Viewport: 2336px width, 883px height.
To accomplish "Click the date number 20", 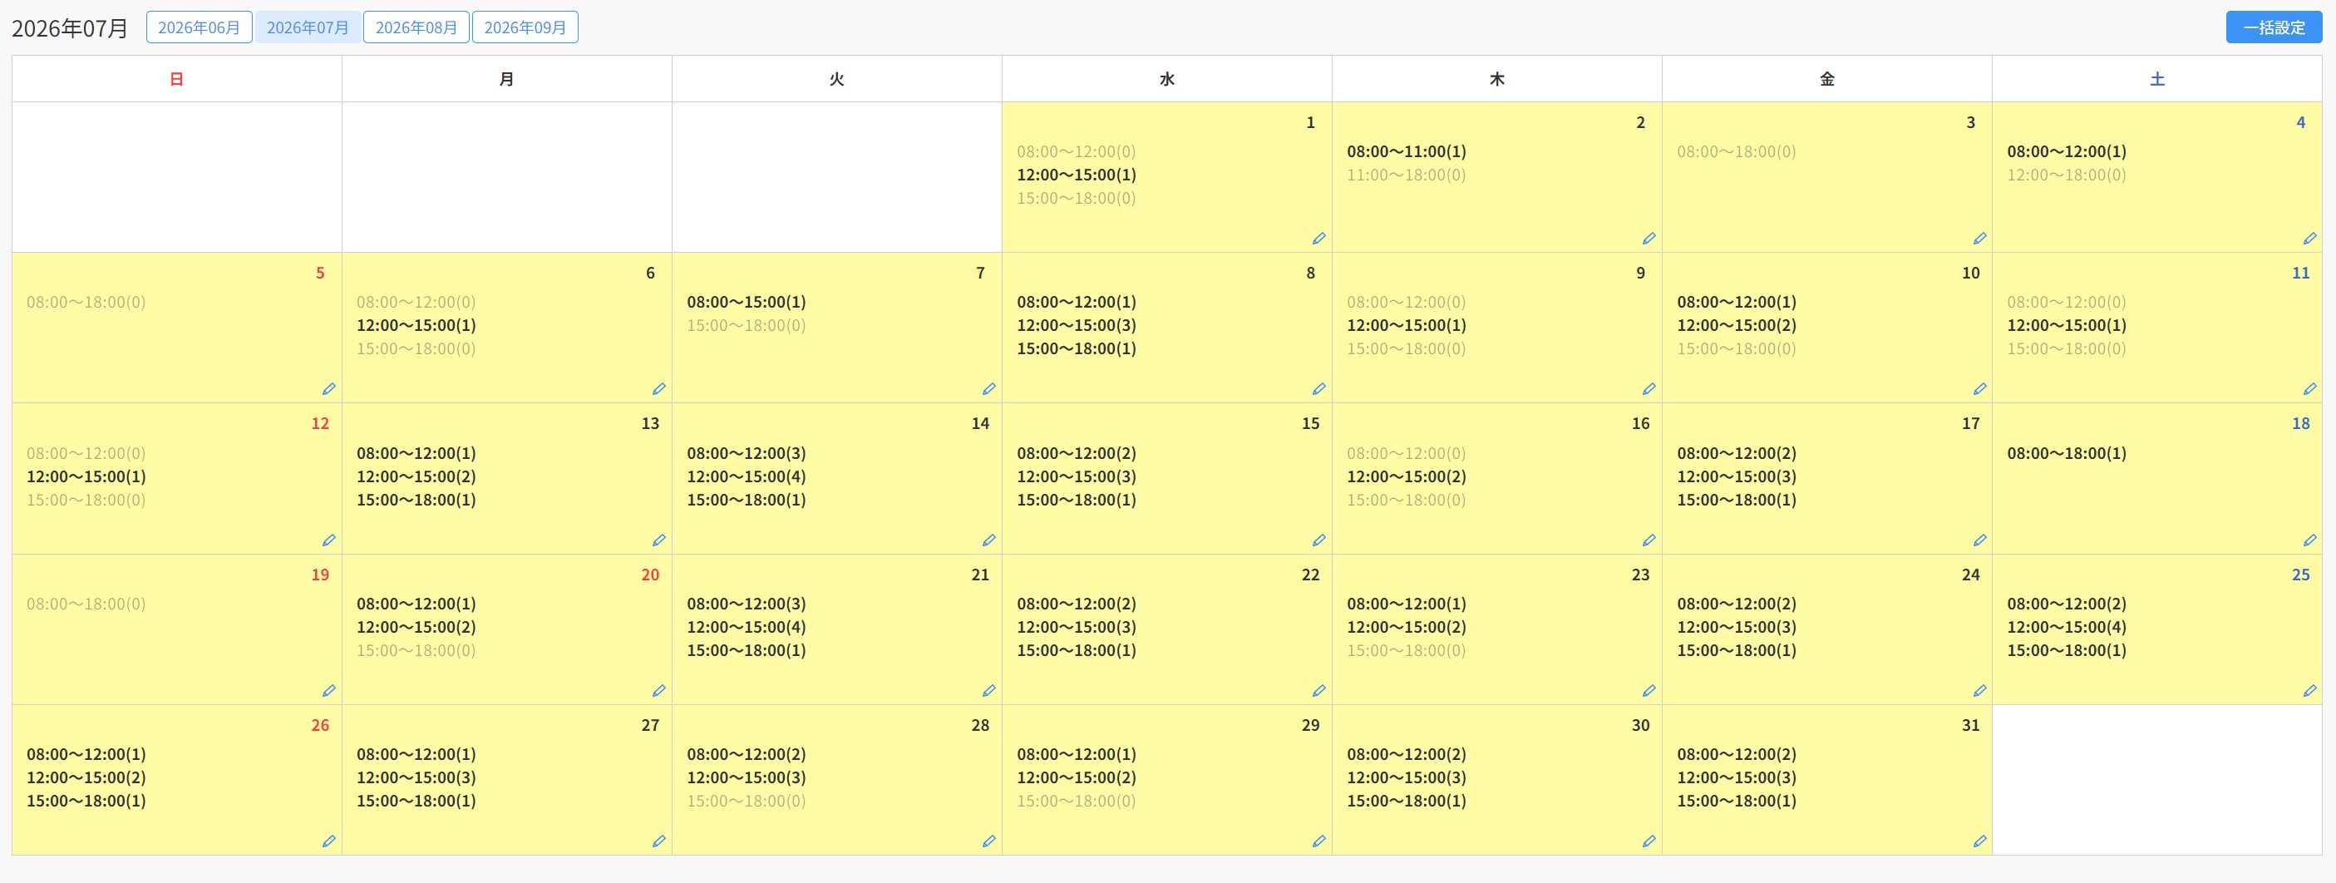I will pyautogui.click(x=650, y=575).
